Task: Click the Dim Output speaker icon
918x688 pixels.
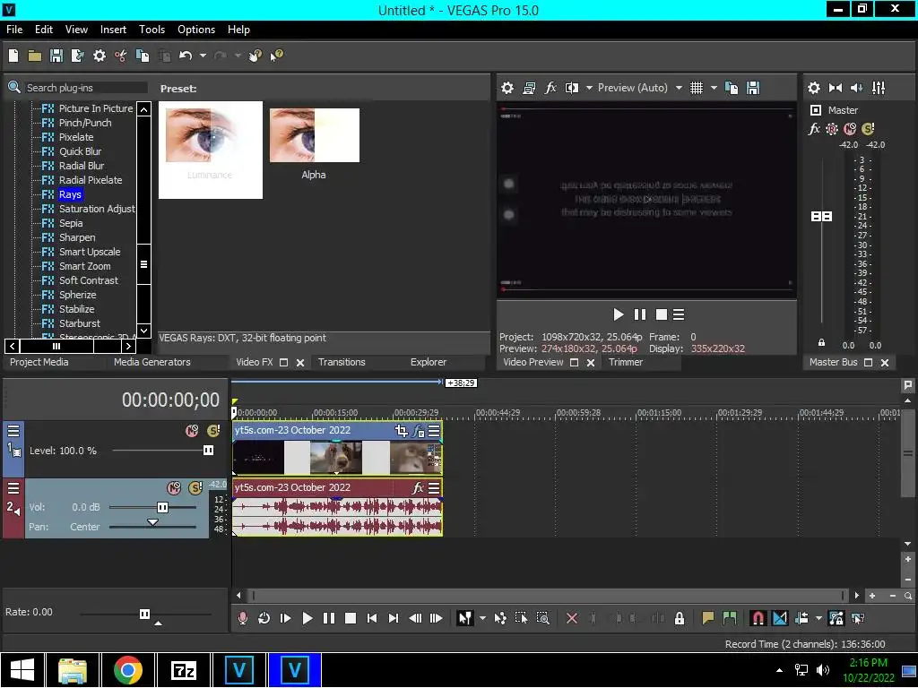Action: click(856, 88)
